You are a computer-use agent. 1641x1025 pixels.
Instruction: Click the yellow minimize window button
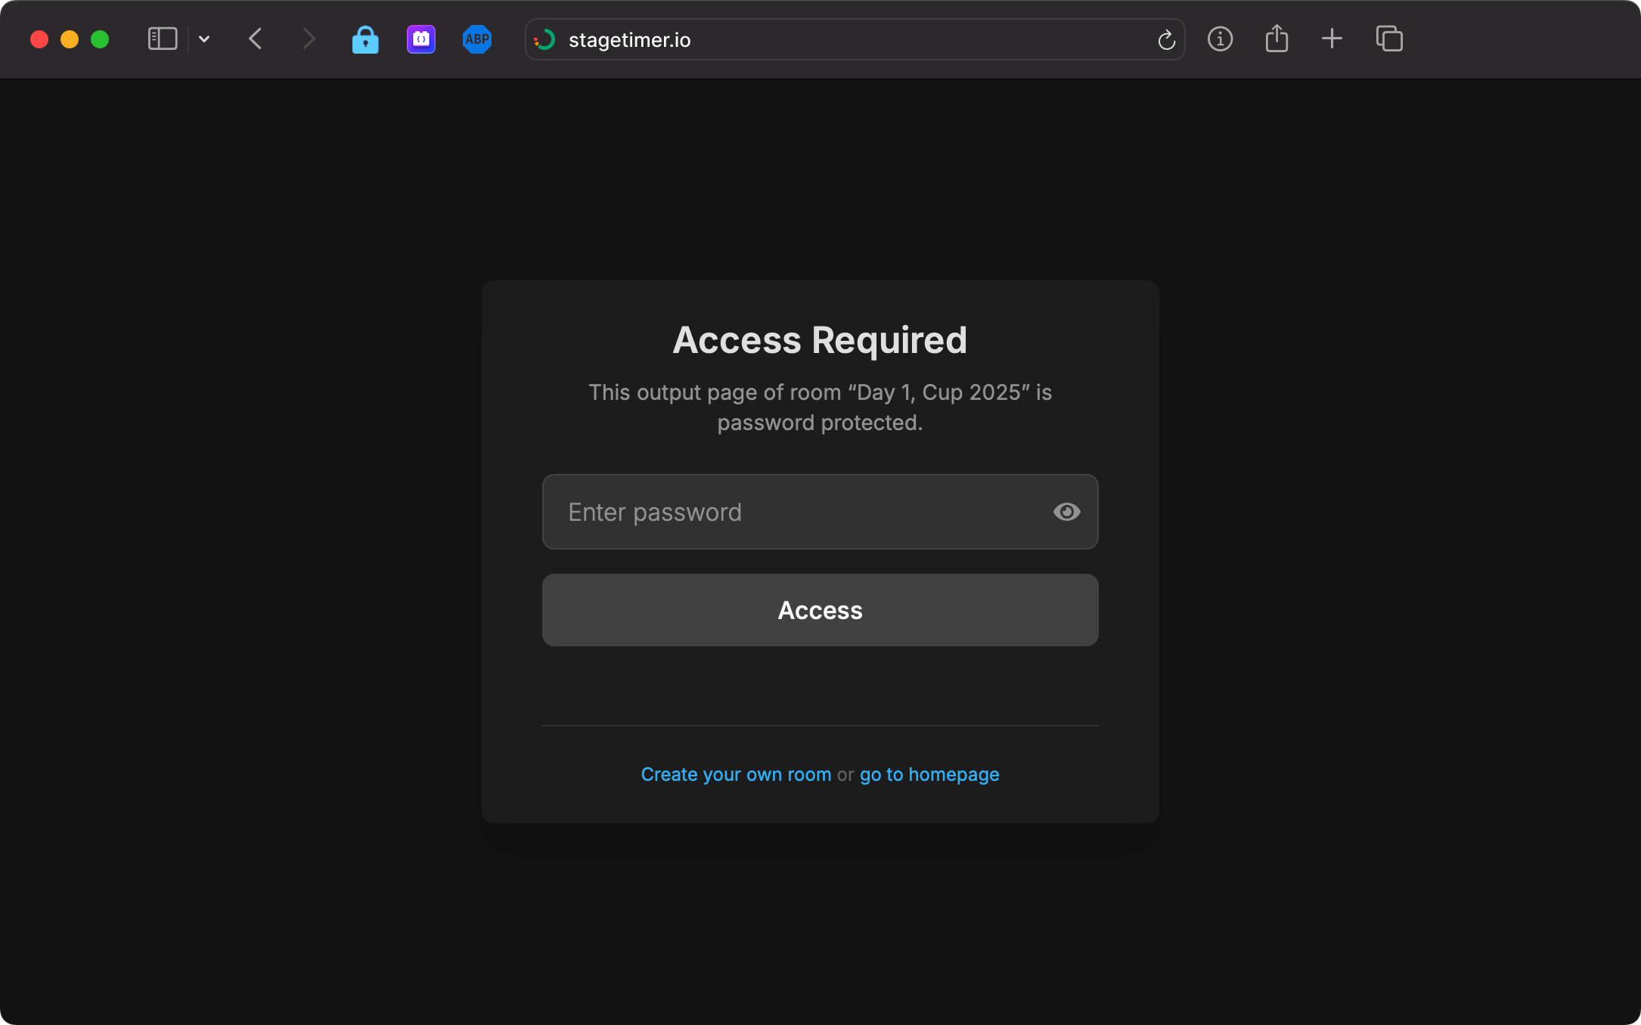click(x=70, y=39)
